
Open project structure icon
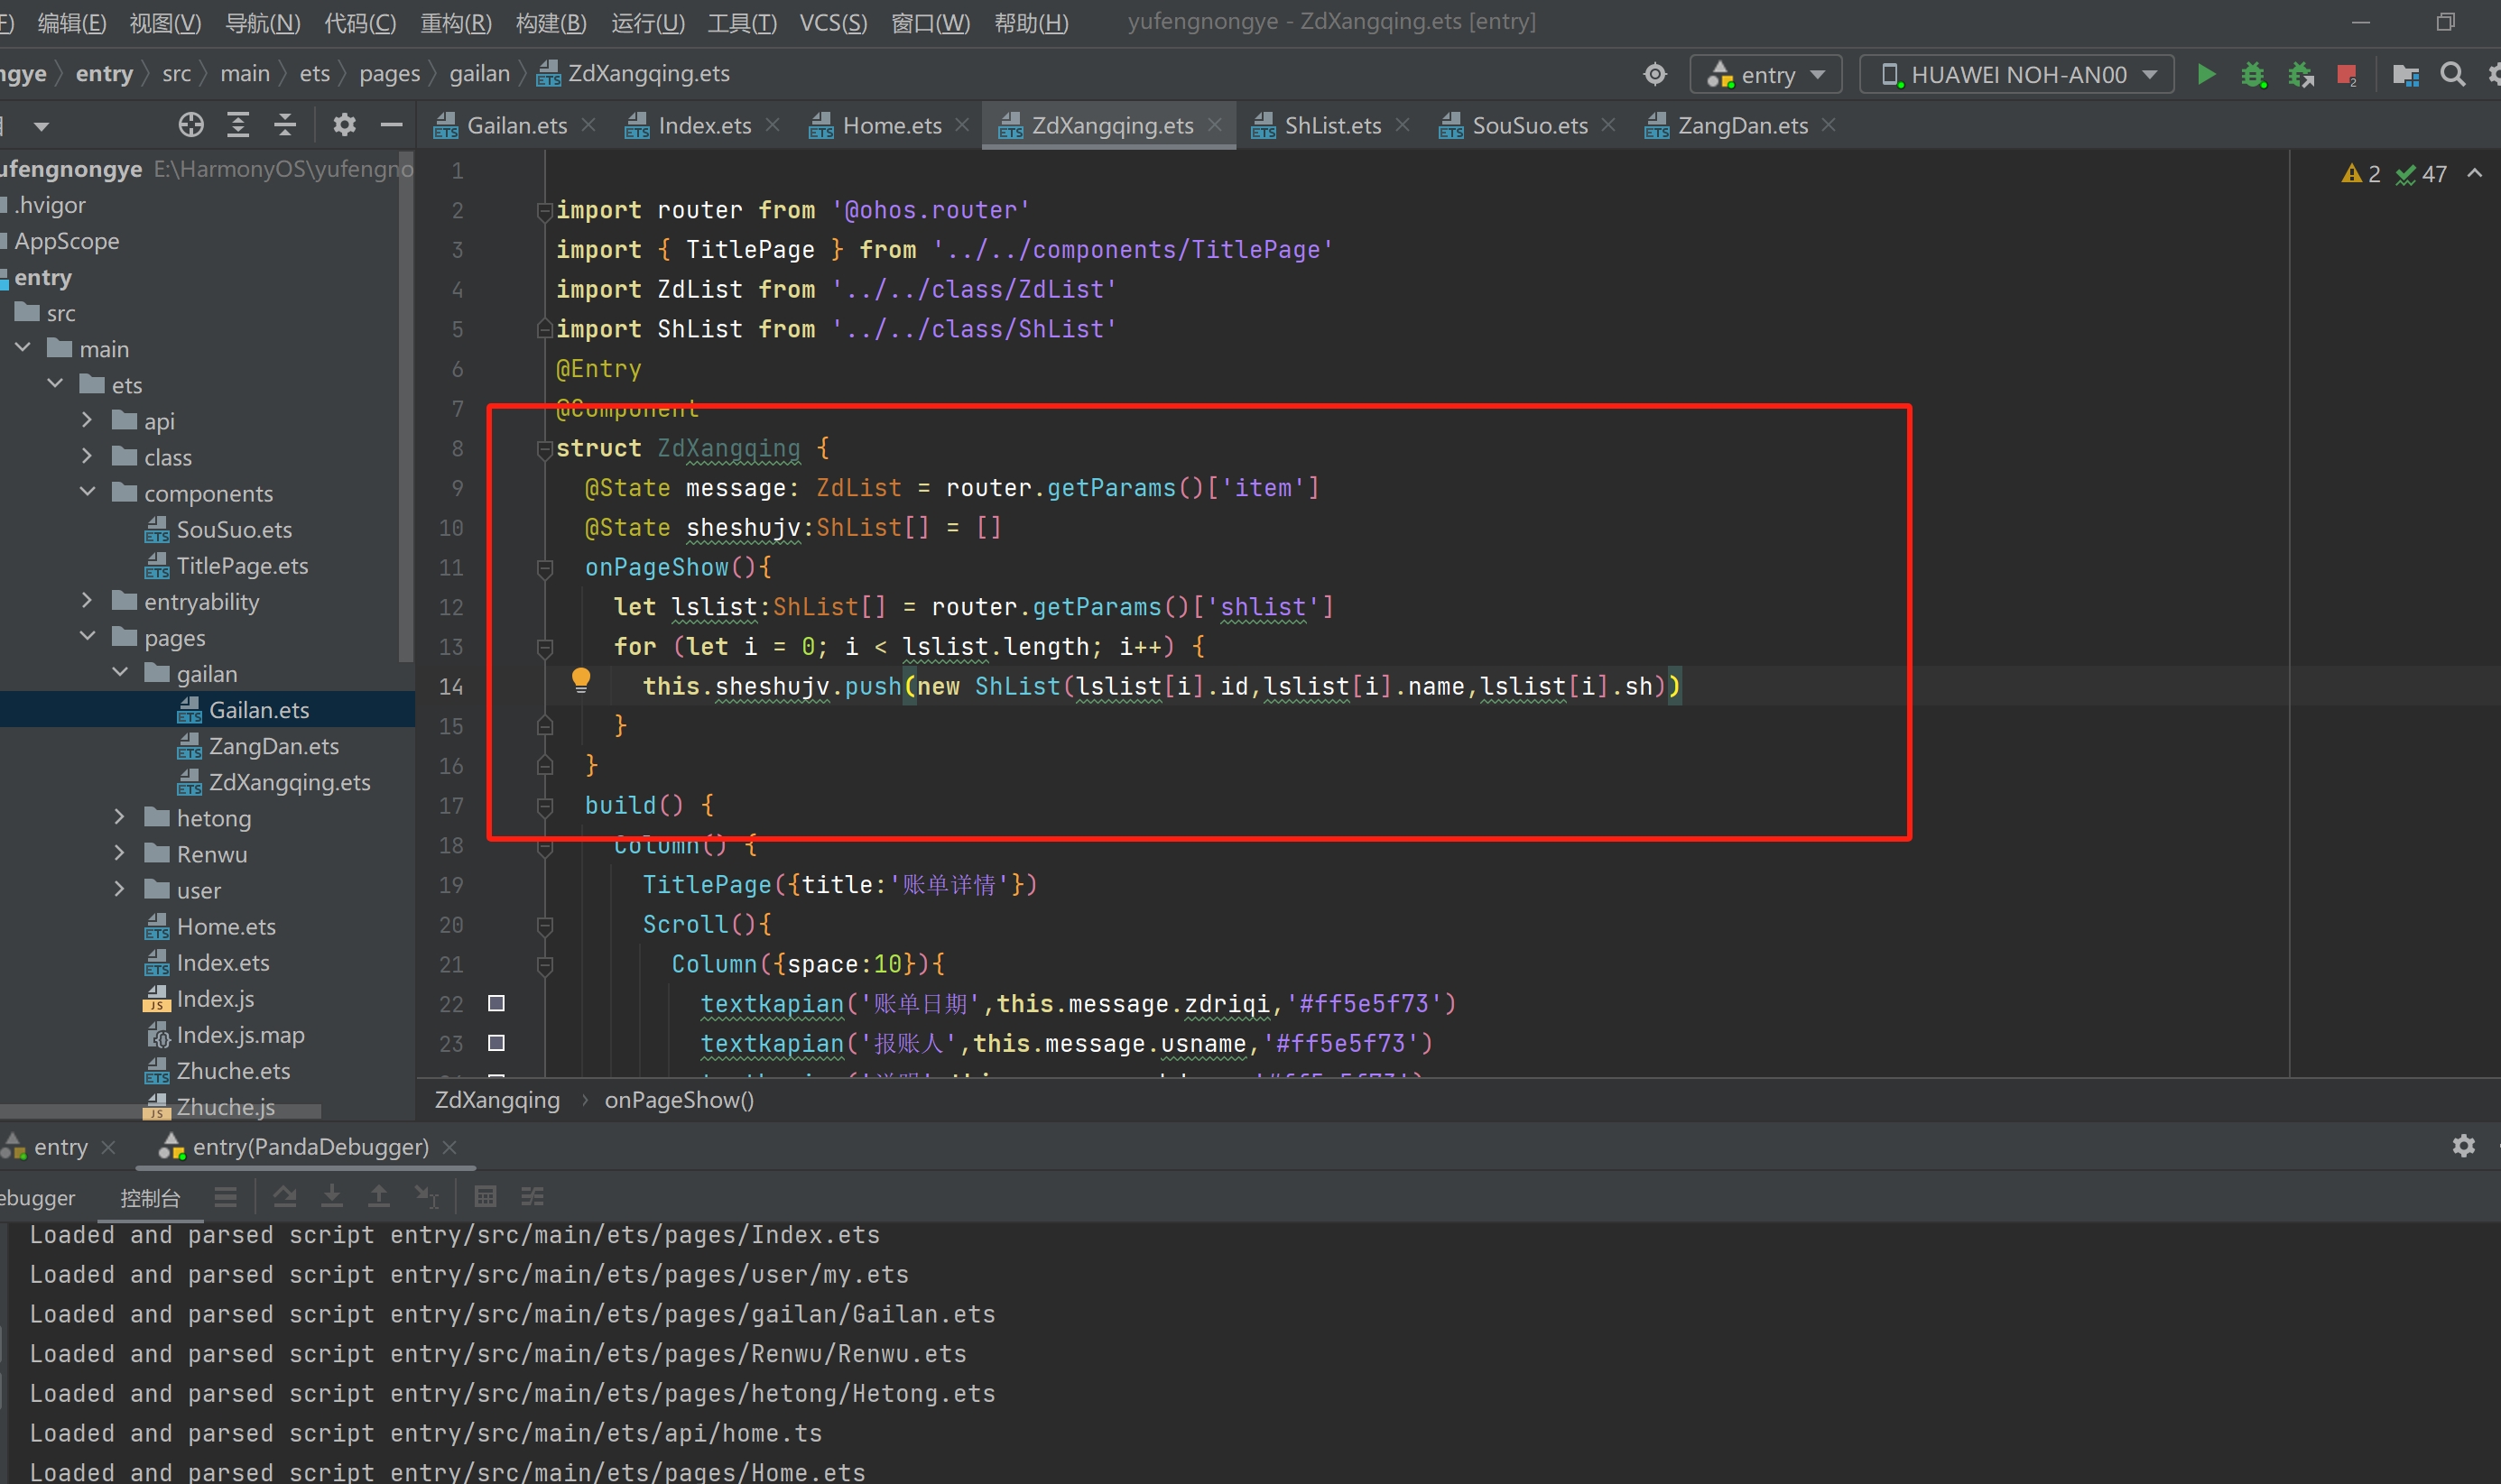[x=2405, y=75]
